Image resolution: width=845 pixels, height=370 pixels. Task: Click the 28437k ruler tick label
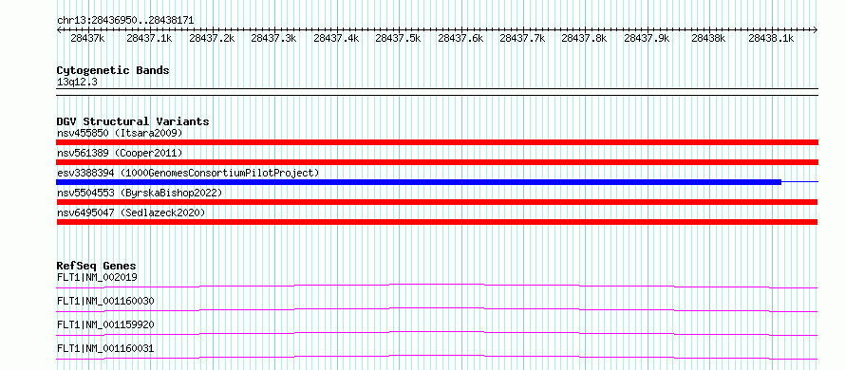[87, 38]
